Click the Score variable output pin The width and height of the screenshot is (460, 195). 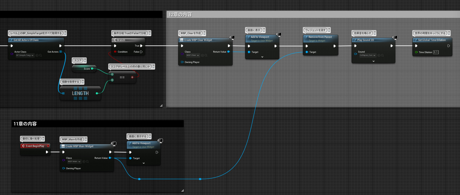[92, 69]
